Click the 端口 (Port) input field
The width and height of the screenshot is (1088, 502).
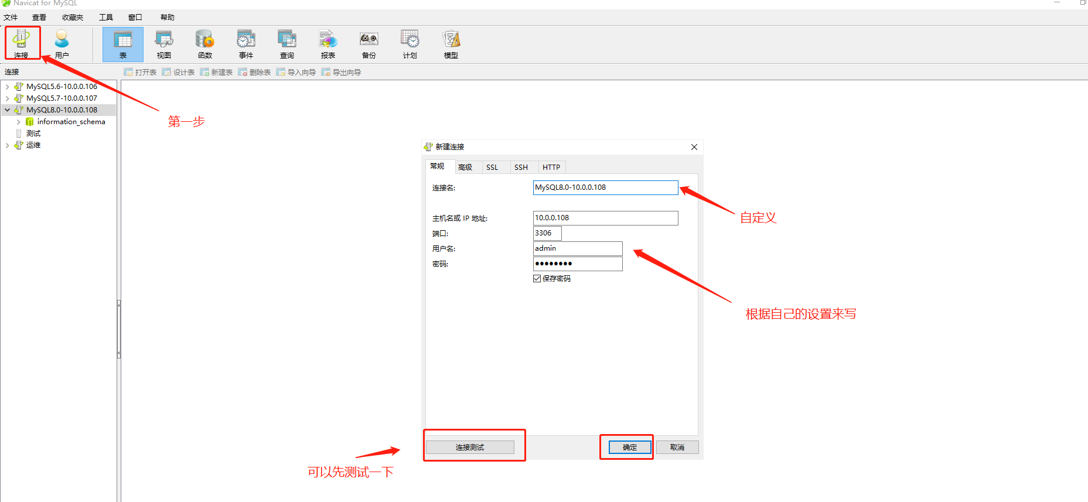click(x=547, y=233)
